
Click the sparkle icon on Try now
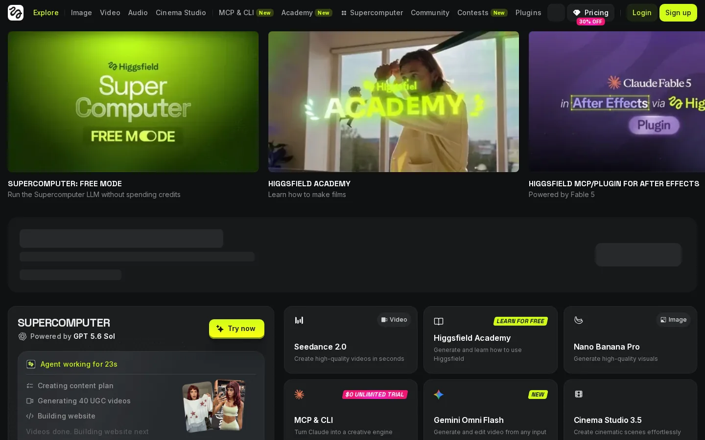[220, 329]
